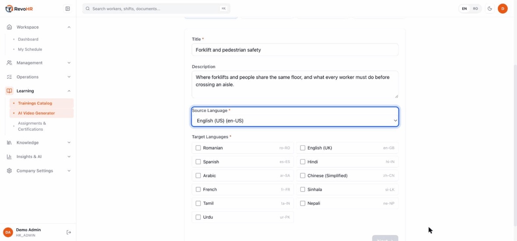The height and width of the screenshot is (241, 517).
Task: Open the Source Language dropdown
Action: point(295,121)
